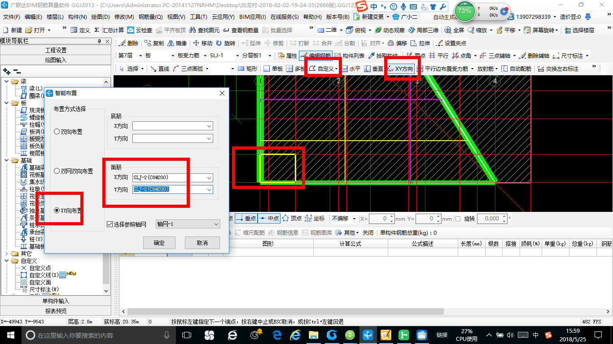
Task: Select the 旋转 rotate tool
Action: point(225,43)
